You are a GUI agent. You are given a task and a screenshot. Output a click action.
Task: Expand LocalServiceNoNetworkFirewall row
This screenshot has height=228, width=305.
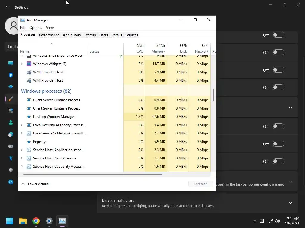pos(21,133)
